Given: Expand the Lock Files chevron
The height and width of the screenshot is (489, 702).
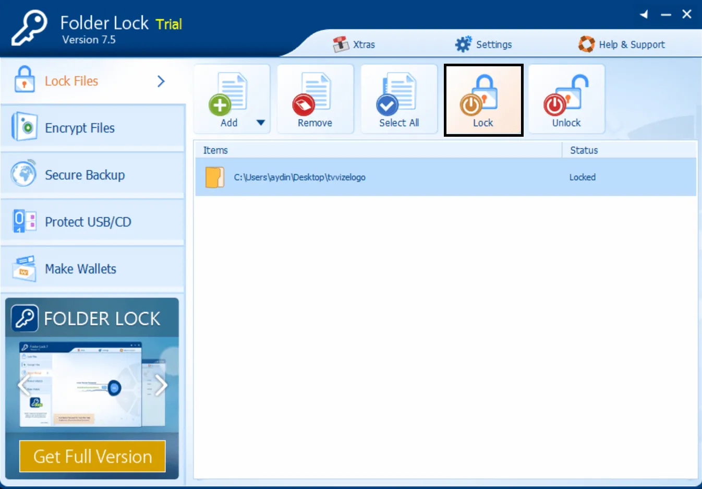Looking at the screenshot, I should (161, 81).
